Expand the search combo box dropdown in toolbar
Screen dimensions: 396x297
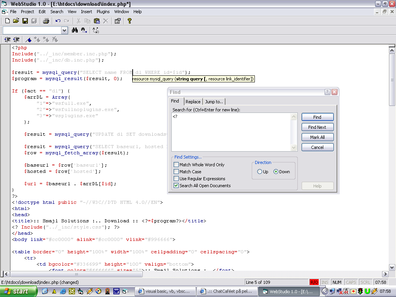click(x=65, y=30)
